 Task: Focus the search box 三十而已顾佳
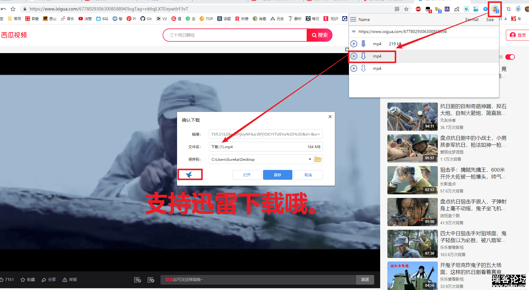235,35
